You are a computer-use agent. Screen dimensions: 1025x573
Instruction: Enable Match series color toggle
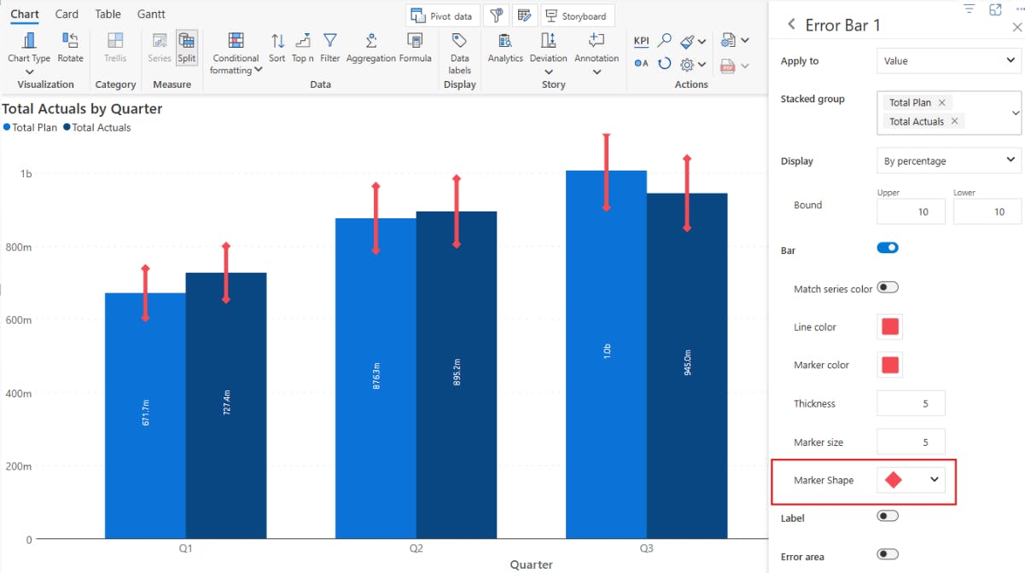click(888, 287)
